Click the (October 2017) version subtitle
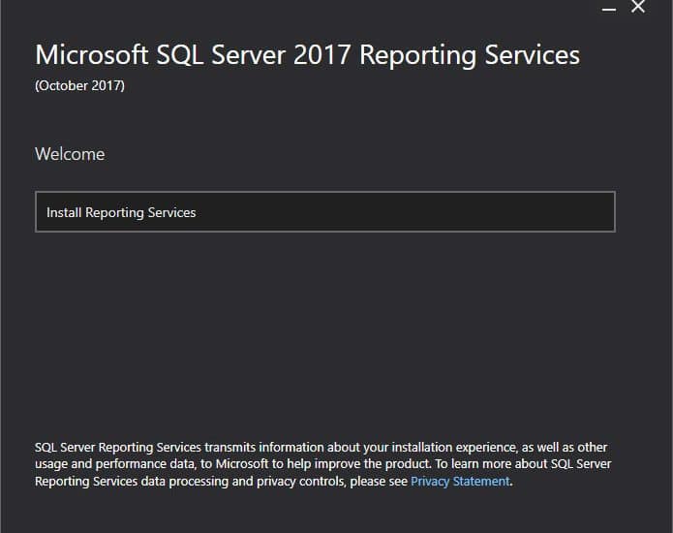 click(79, 85)
